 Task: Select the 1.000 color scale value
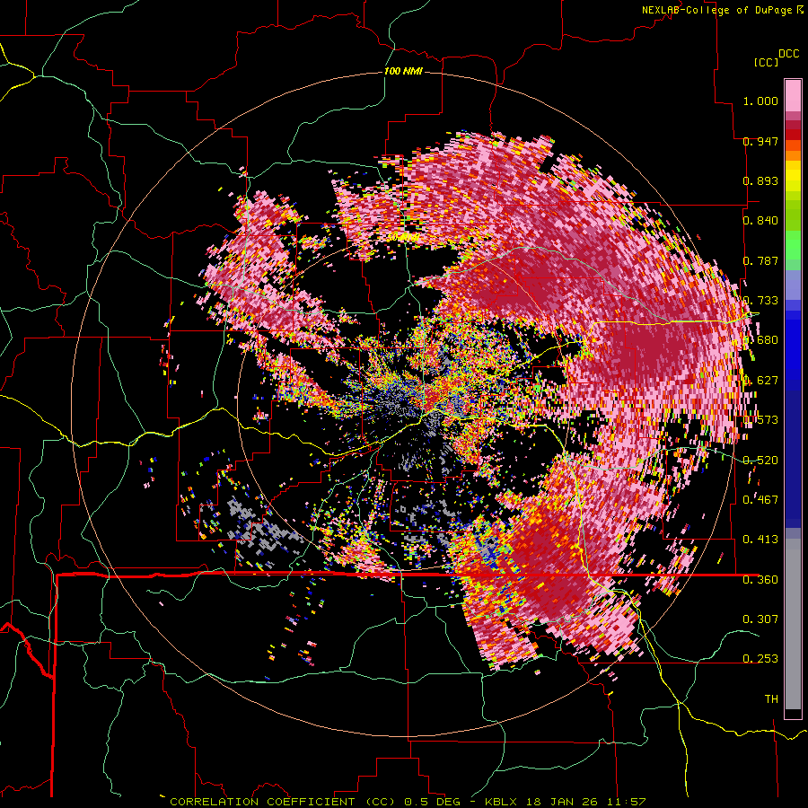tap(760, 101)
